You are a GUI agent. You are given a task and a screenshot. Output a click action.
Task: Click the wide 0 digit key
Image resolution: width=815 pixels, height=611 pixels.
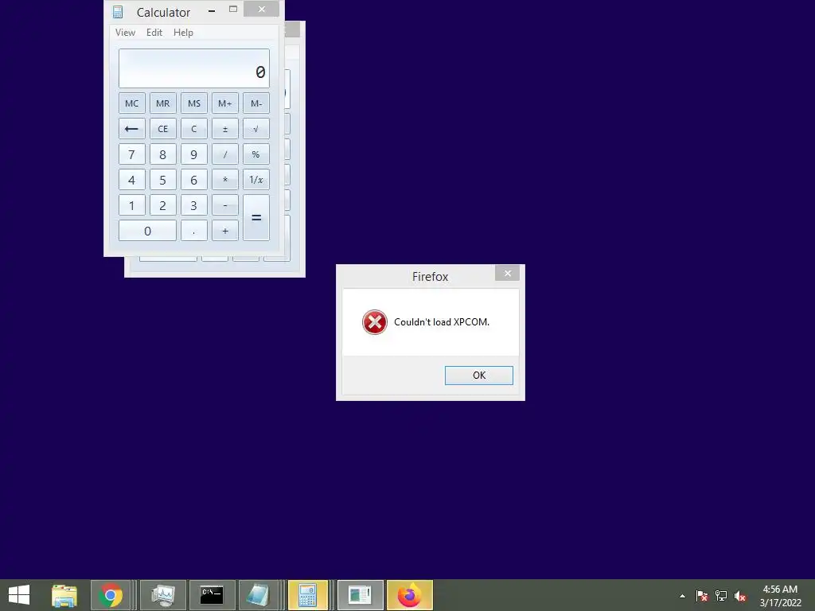[x=147, y=230]
